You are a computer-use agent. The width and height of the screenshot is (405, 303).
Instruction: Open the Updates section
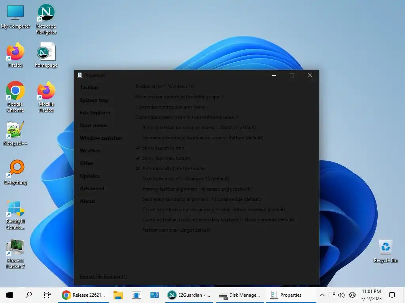pyautogui.click(x=90, y=176)
